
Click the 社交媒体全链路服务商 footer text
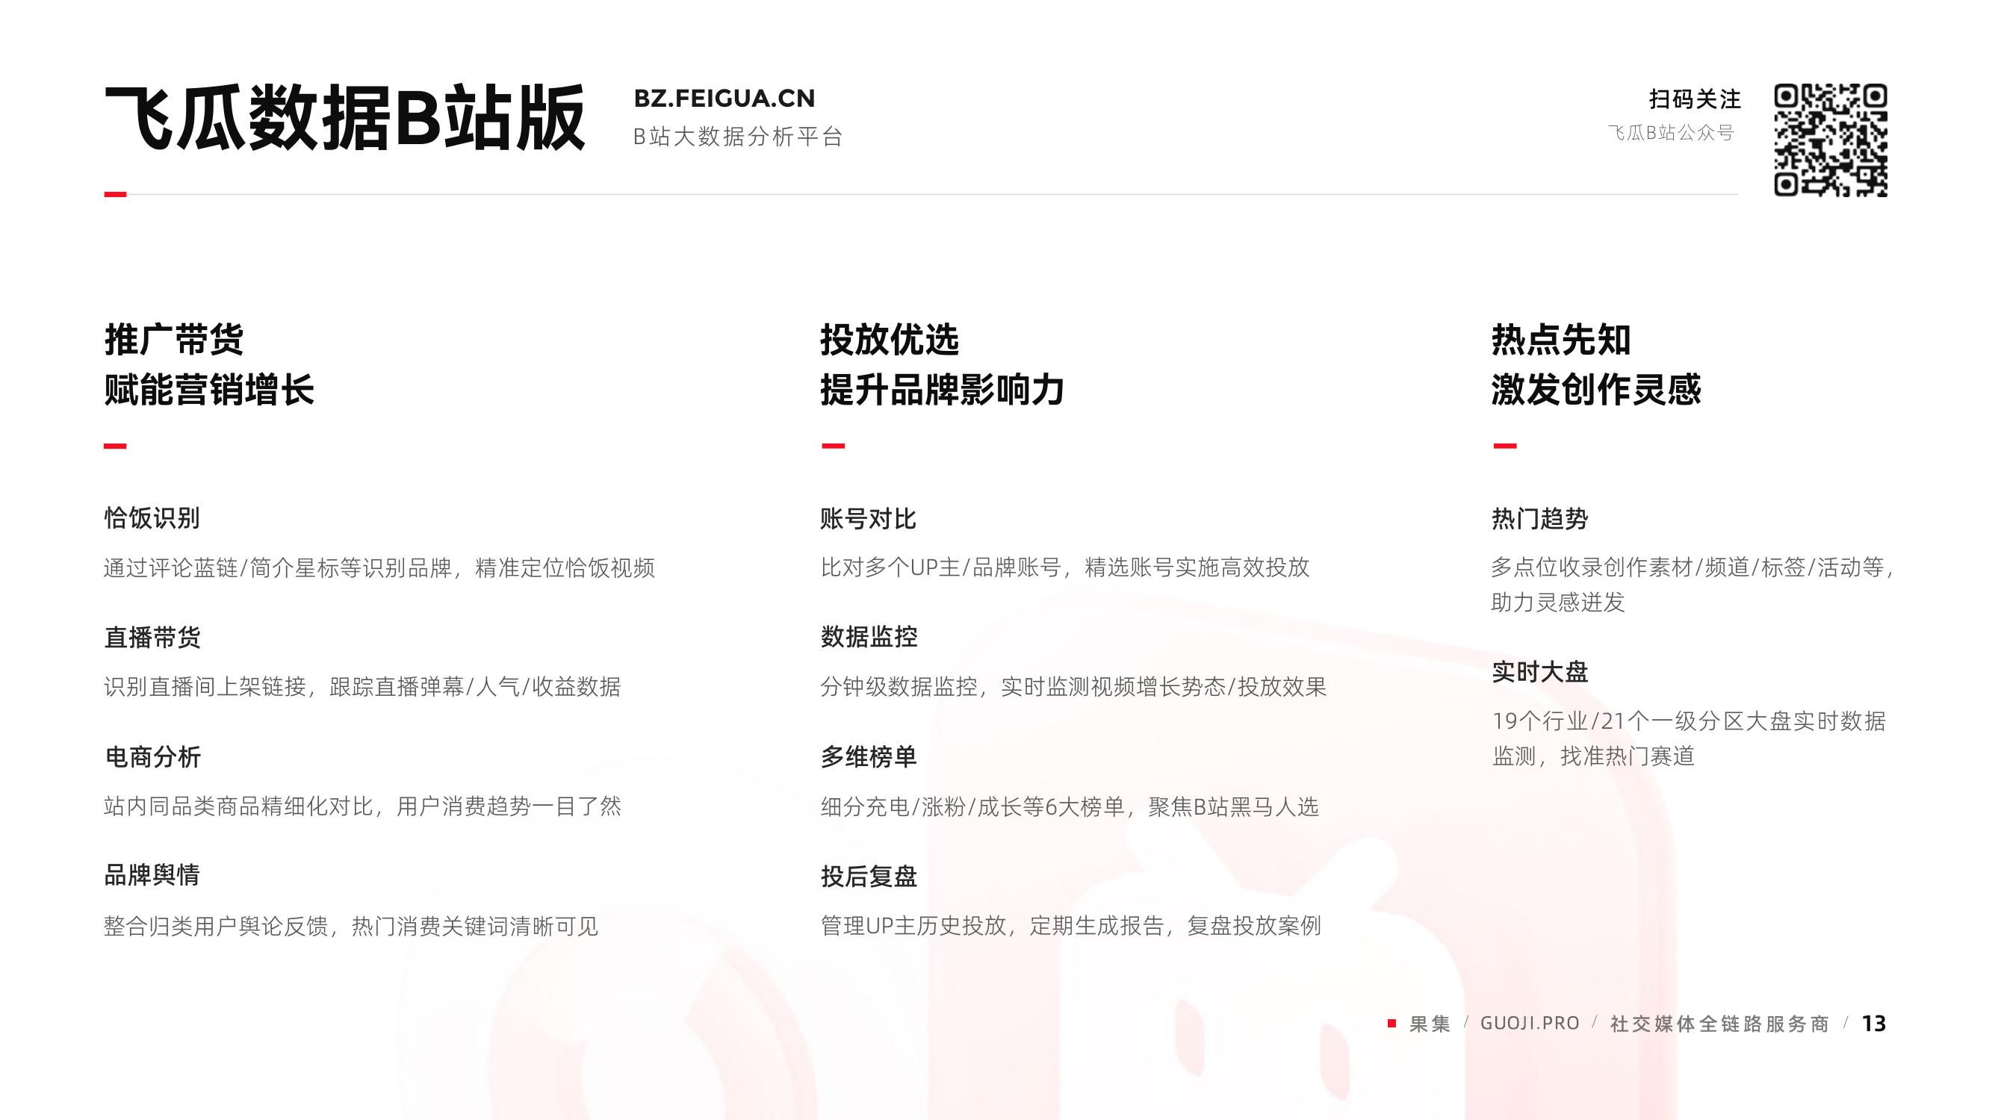click(x=1720, y=1024)
